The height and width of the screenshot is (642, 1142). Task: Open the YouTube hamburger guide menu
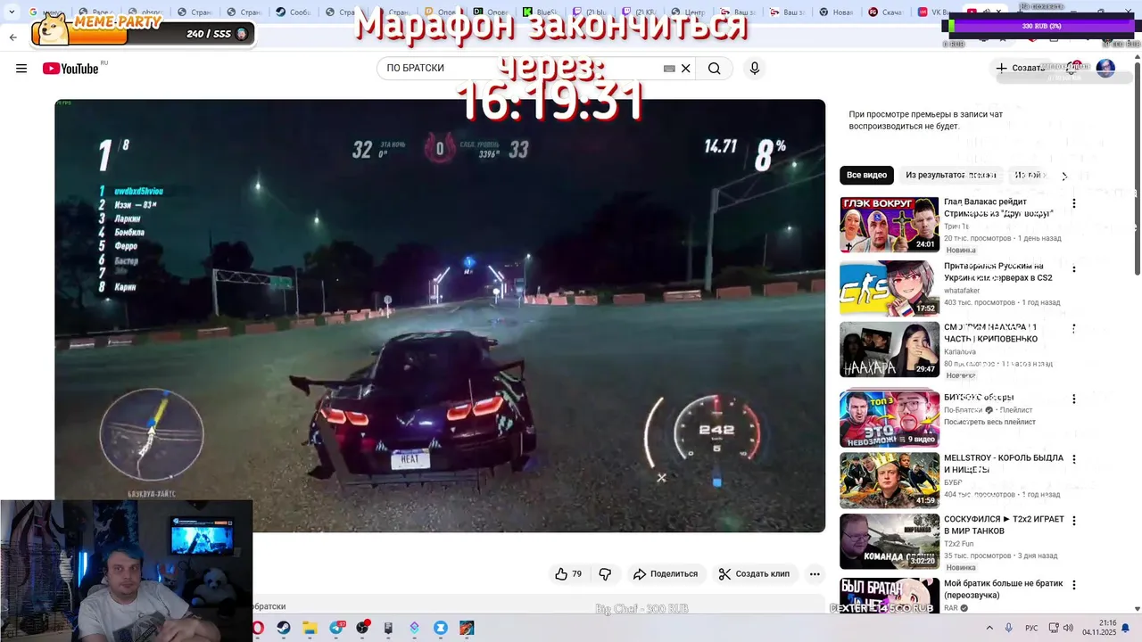(x=21, y=69)
